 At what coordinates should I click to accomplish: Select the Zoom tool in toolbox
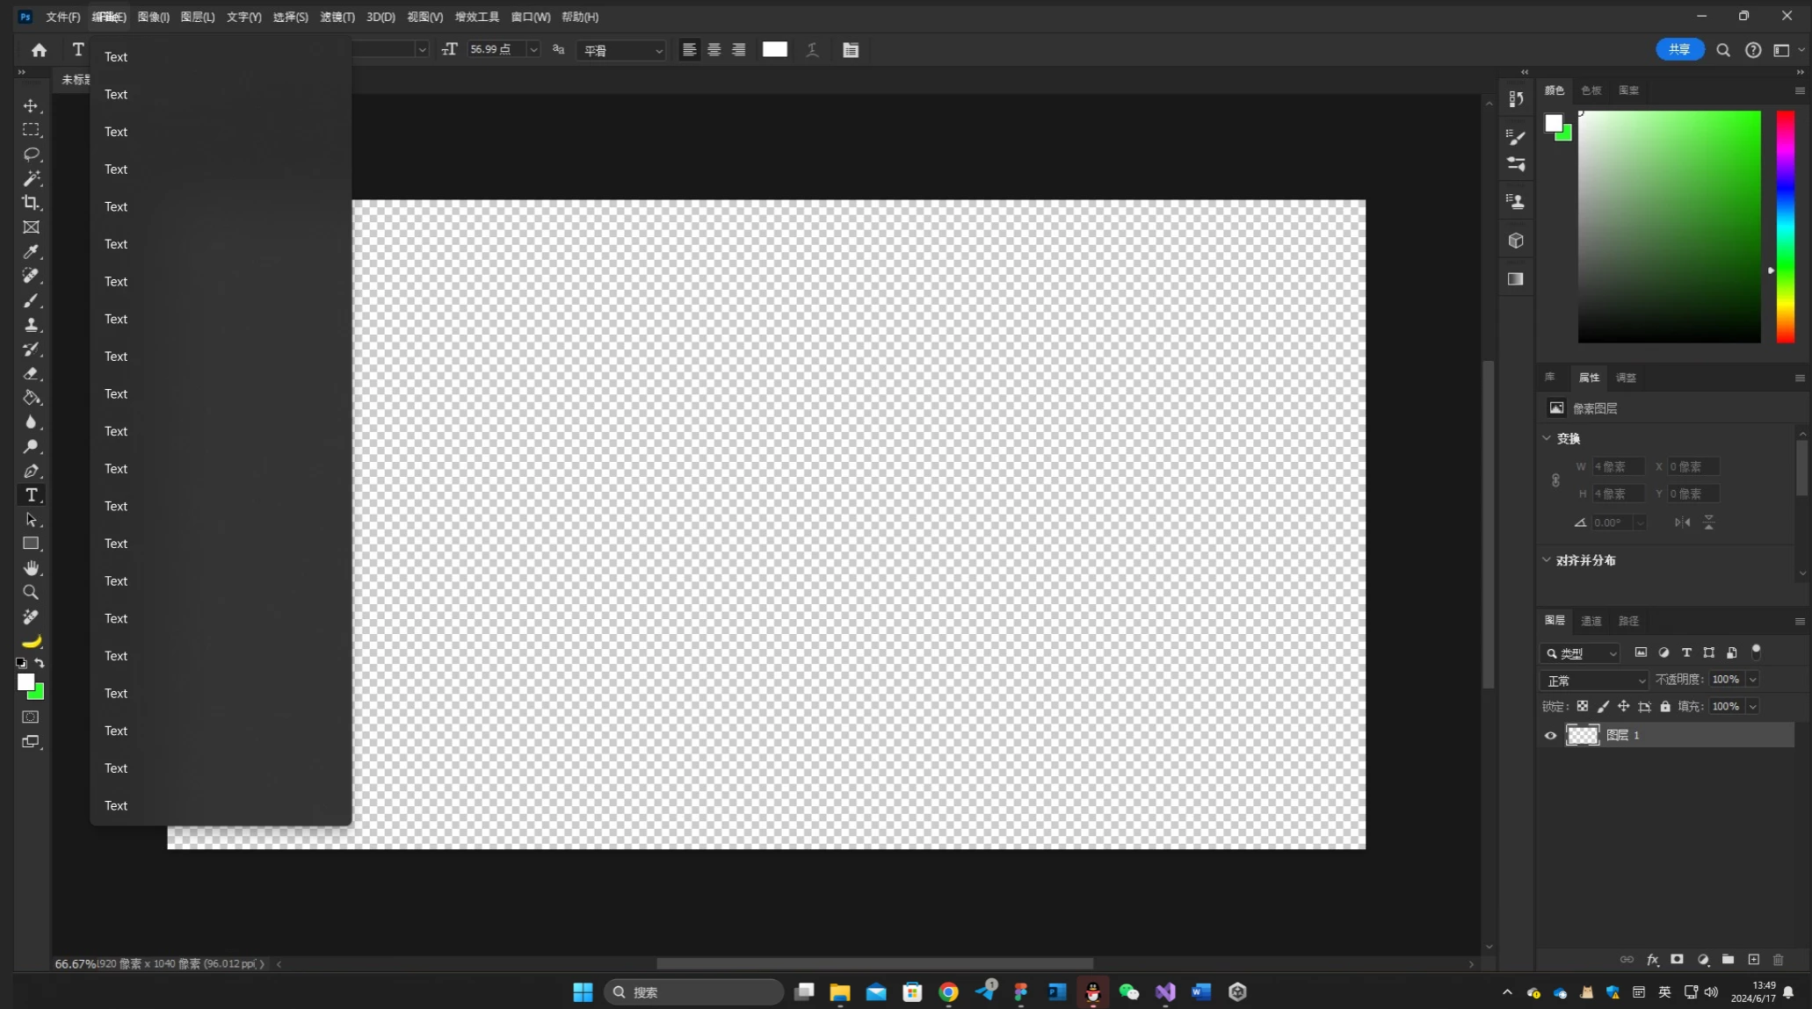tap(31, 593)
